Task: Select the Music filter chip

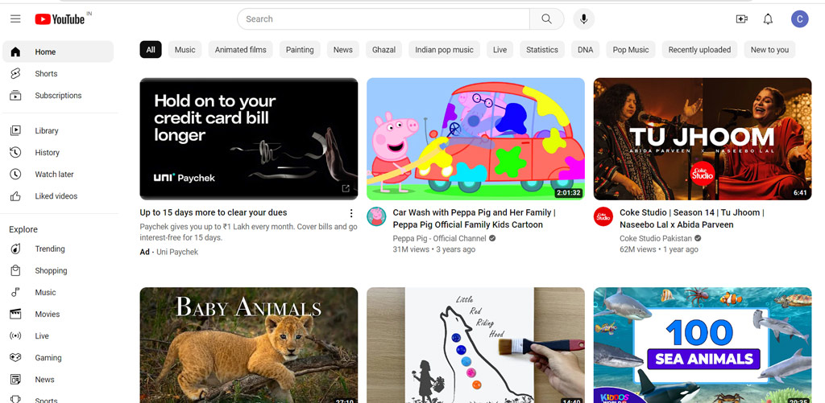Action: [x=184, y=49]
